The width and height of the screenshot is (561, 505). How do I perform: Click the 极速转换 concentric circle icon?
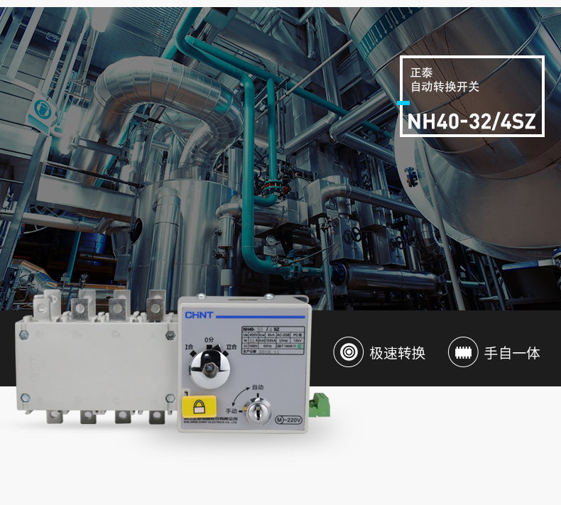(348, 352)
